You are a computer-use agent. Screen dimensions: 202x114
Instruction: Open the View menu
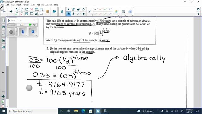(13, 5)
